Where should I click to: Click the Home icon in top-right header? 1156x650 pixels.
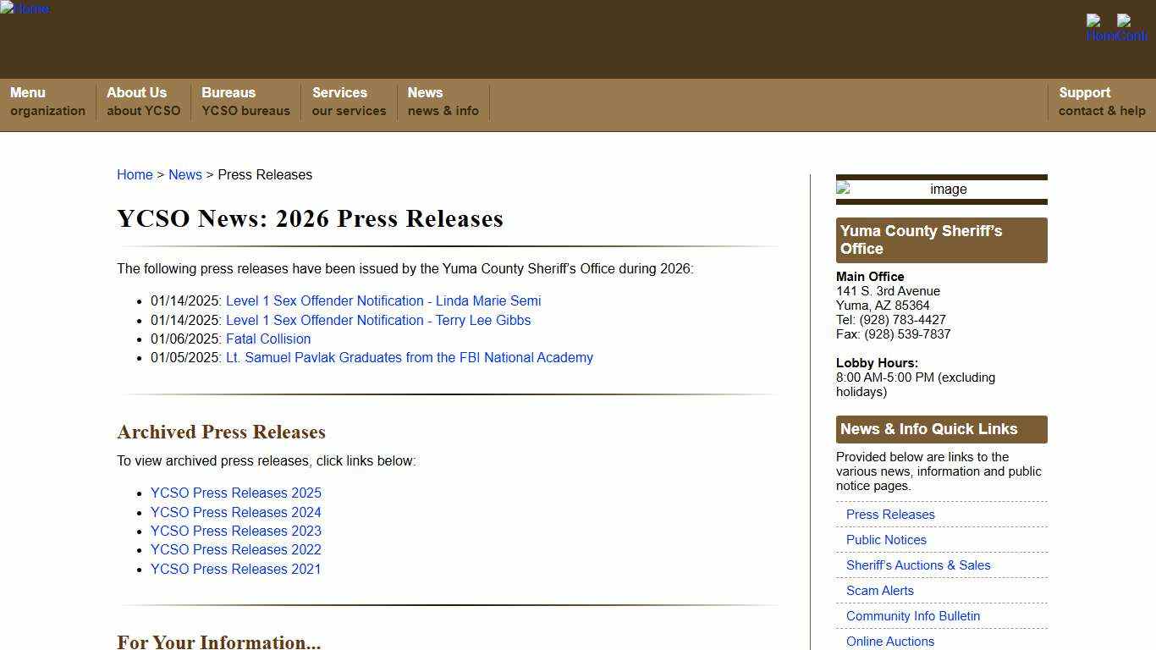[1100, 28]
